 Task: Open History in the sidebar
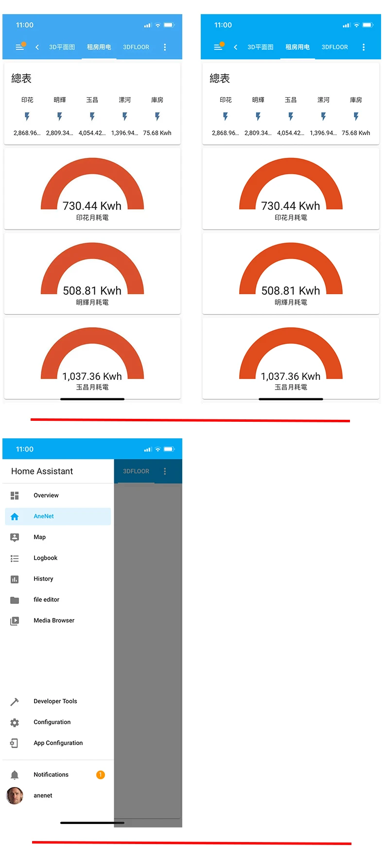coord(58,579)
